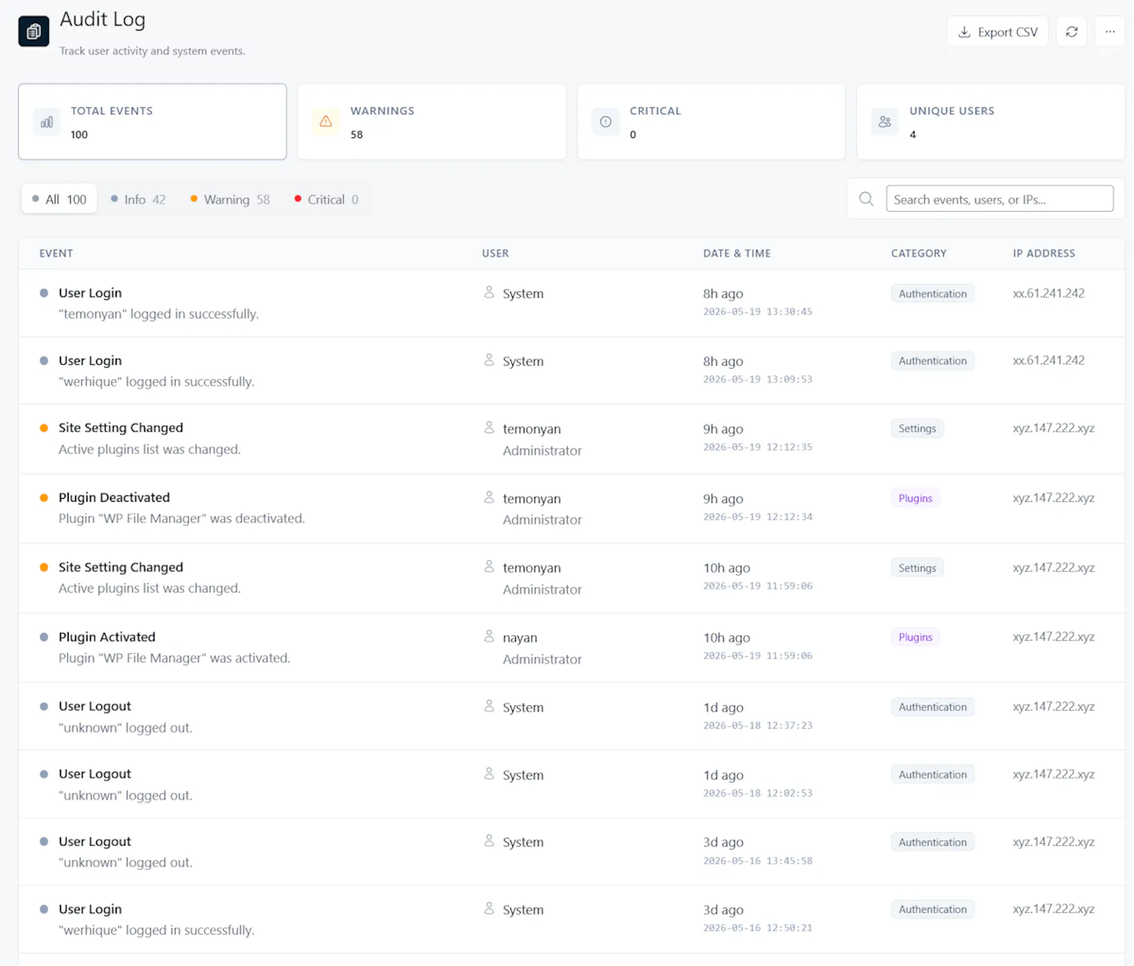Image resolution: width=1134 pixels, height=966 pixels.
Task: Click the user icon beside System at 13:30:45
Action: point(489,292)
